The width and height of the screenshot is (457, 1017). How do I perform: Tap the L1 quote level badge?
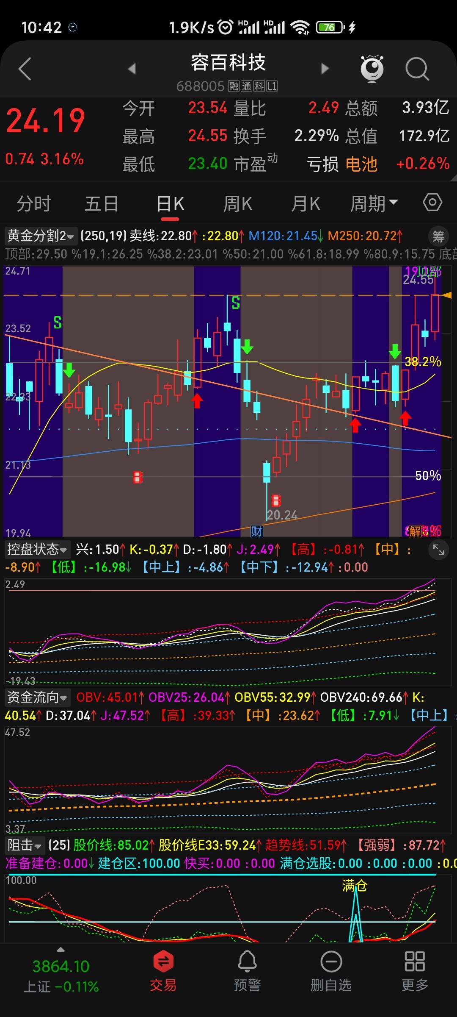click(x=272, y=86)
